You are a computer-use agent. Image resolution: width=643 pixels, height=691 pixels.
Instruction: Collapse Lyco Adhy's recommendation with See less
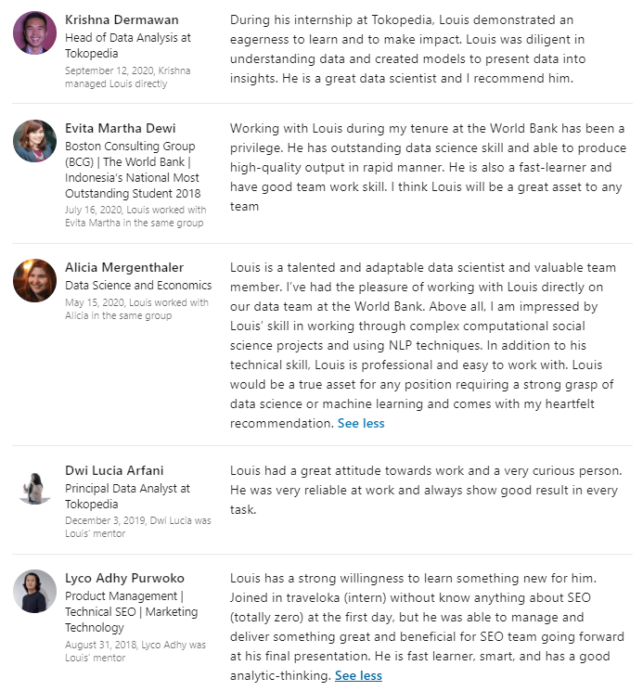tap(358, 675)
